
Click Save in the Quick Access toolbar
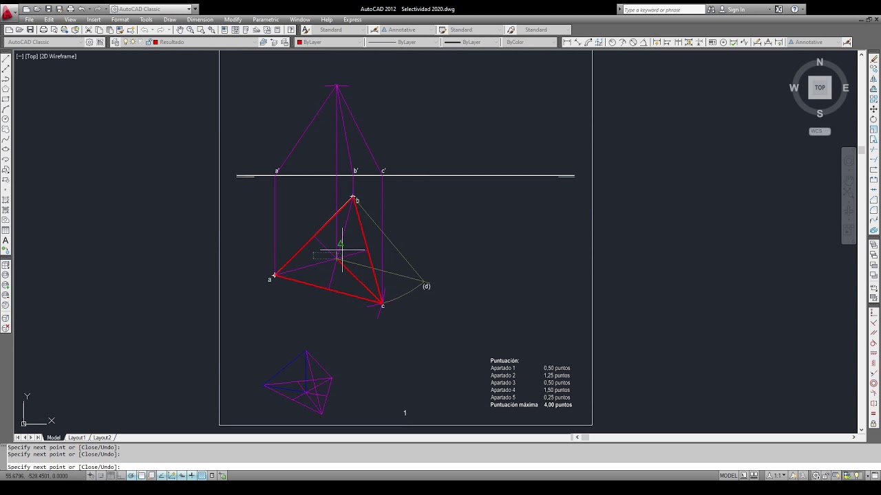coord(48,9)
